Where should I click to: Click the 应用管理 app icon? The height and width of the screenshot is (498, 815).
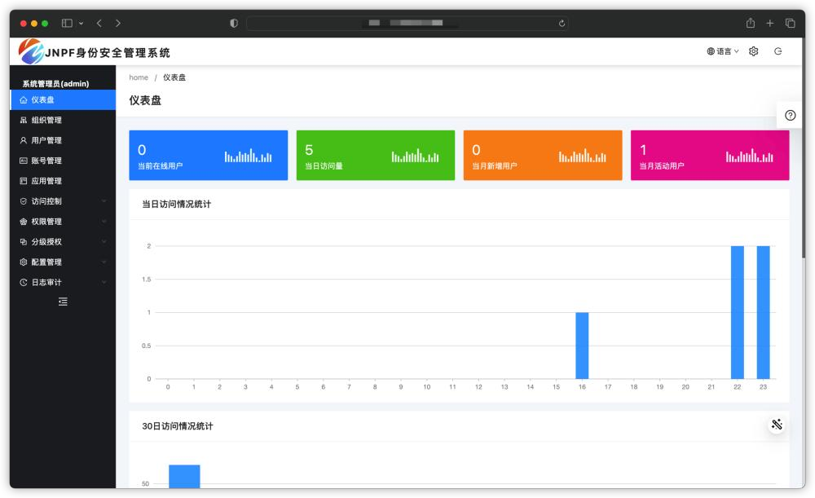(x=24, y=181)
